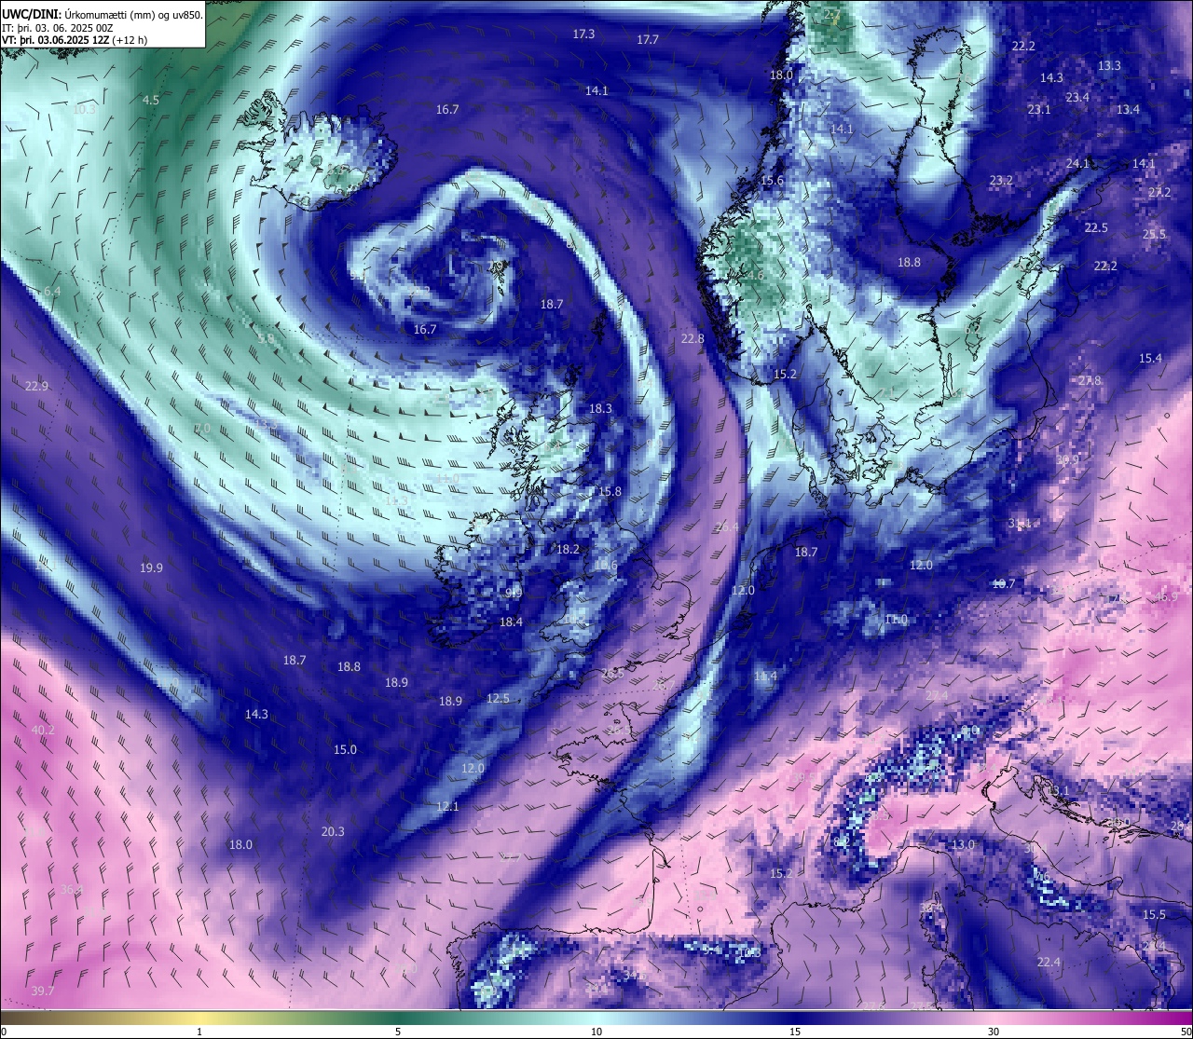Click the 10.7 value label
This screenshot has width=1193, height=1039.
point(1004,584)
